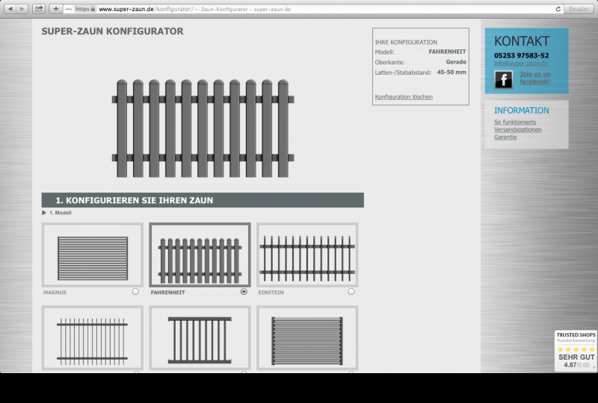Click the address bar URL field

(312, 9)
